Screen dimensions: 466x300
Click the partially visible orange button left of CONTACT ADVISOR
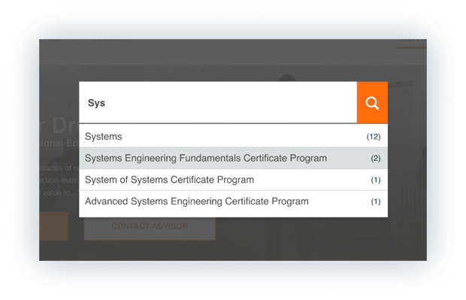53,226
